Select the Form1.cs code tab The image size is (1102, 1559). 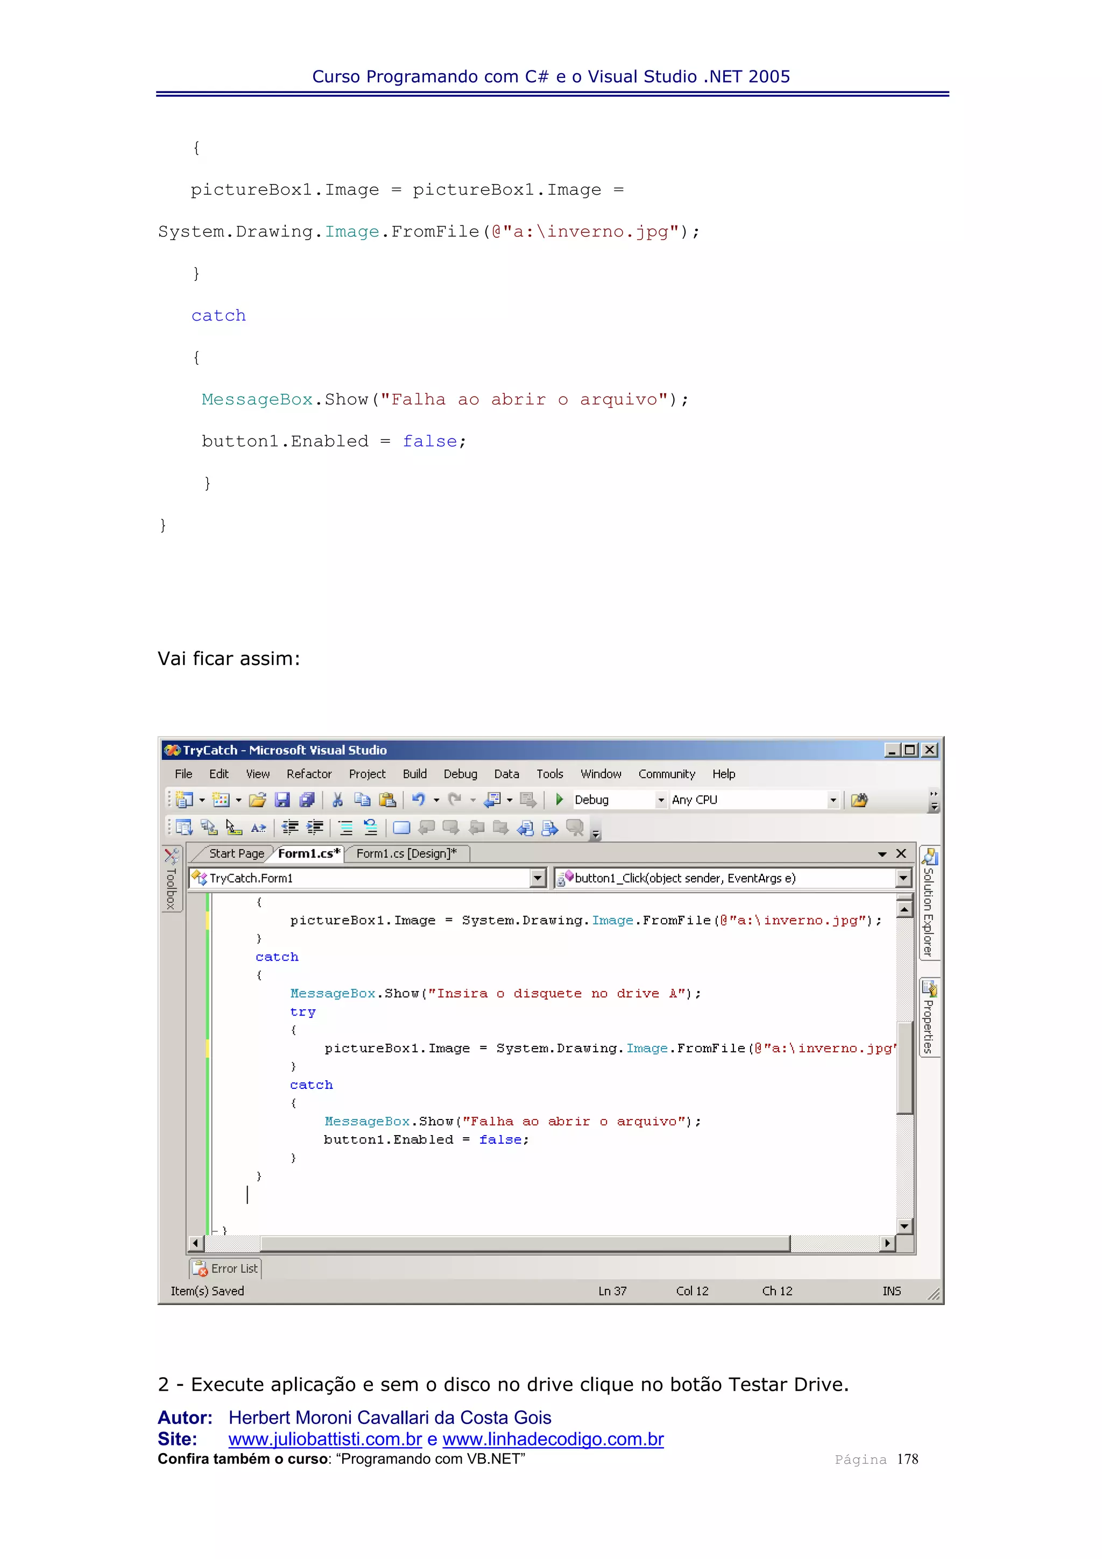(x=309, y=854)
